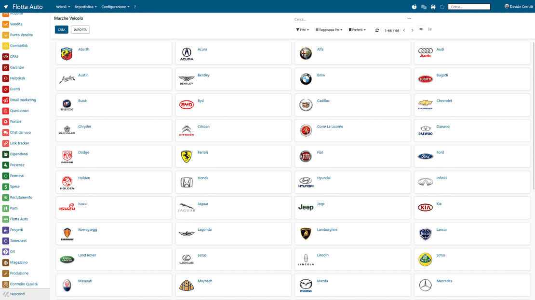
Task: Collapse the search options minus toggle
Action: (x=409, y=19)
